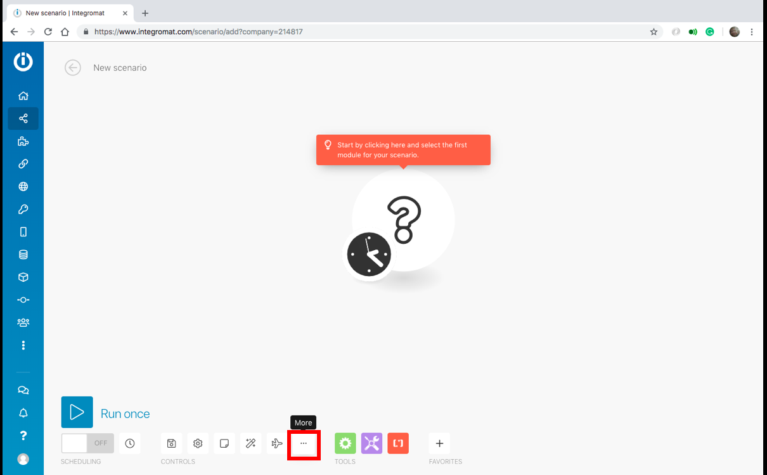Add a note using the note icon

[224, 443]
